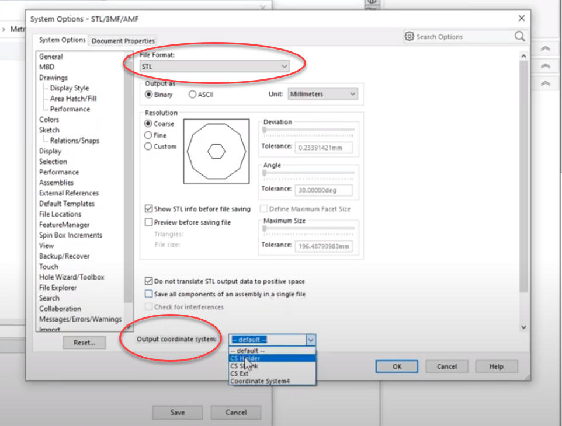Click the Unit dropdown arrow
562x426 pixels.
[x=351, y=93]
